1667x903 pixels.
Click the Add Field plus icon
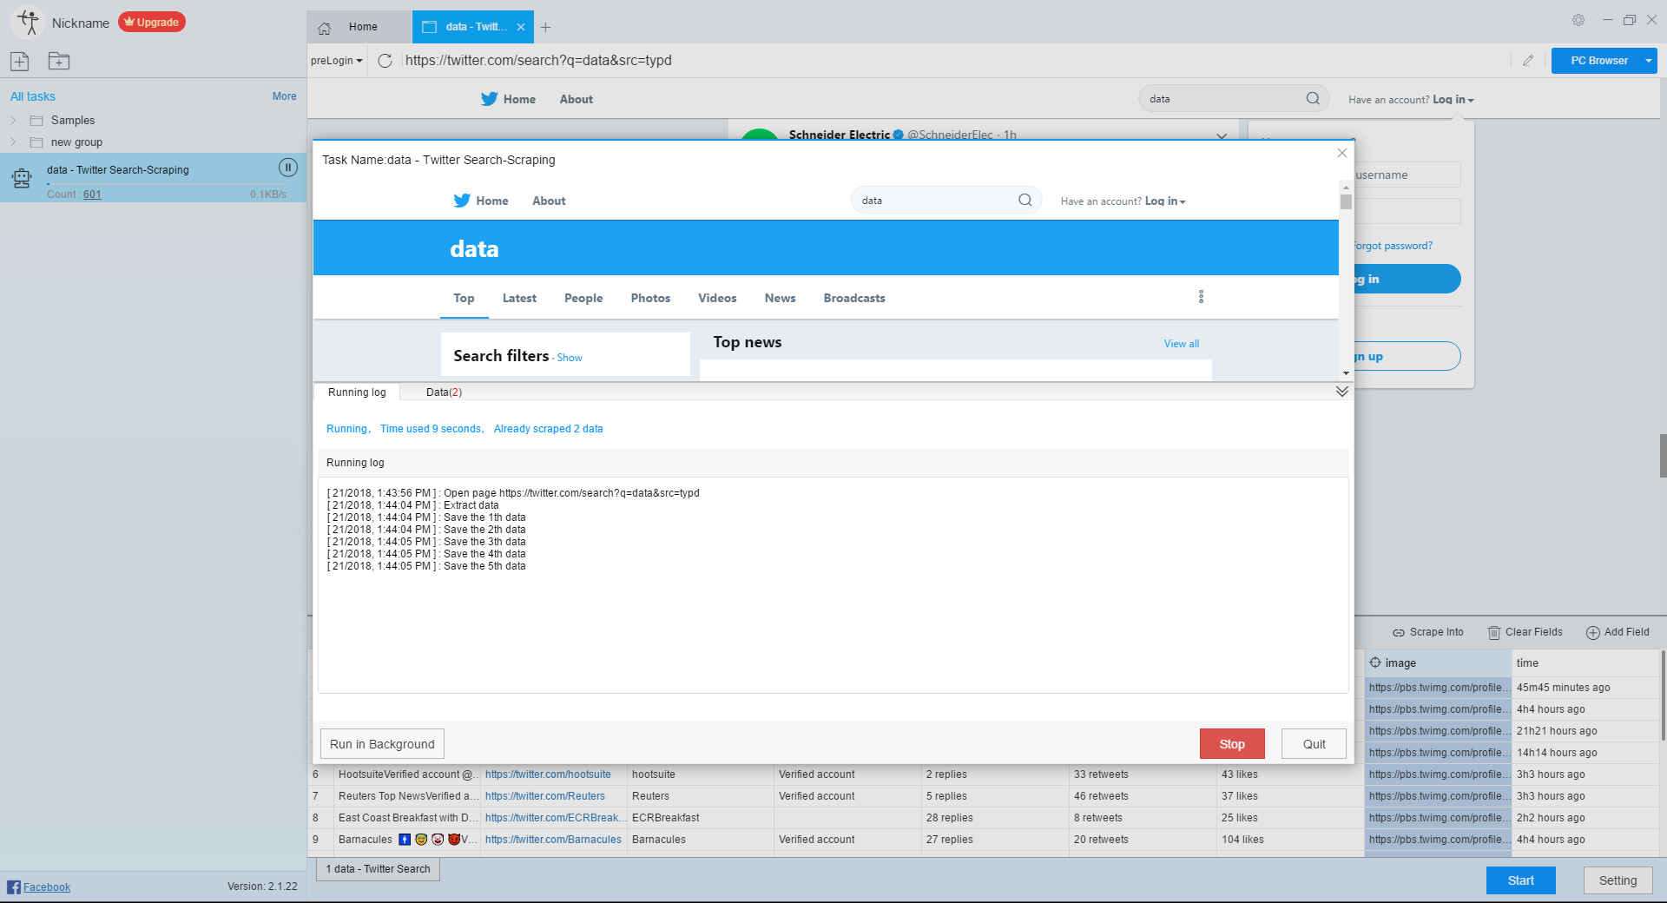pos(1593,633)
